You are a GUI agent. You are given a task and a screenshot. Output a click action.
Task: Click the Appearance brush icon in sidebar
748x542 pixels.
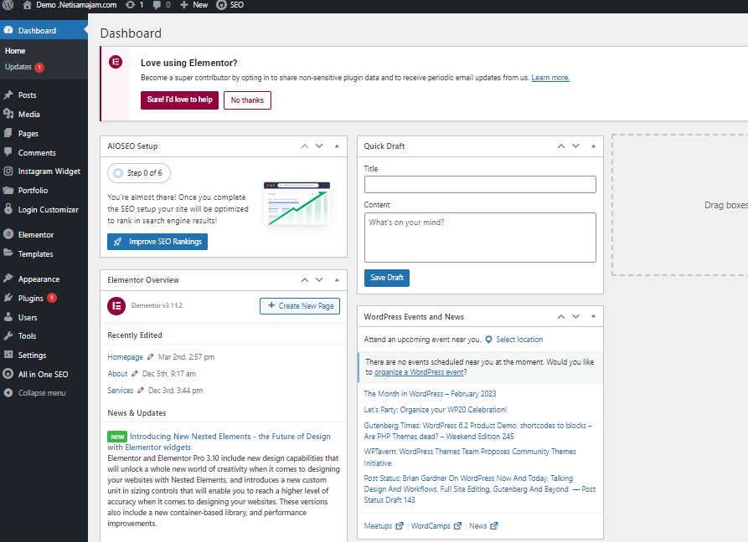tap(8, 279)
